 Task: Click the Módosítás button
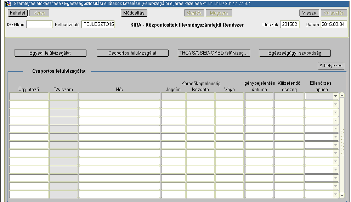[134, 13]
